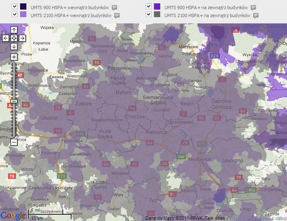Screen dimensions: 287x221
Task: Click the Katowice label on map
Action: point(156,132)
